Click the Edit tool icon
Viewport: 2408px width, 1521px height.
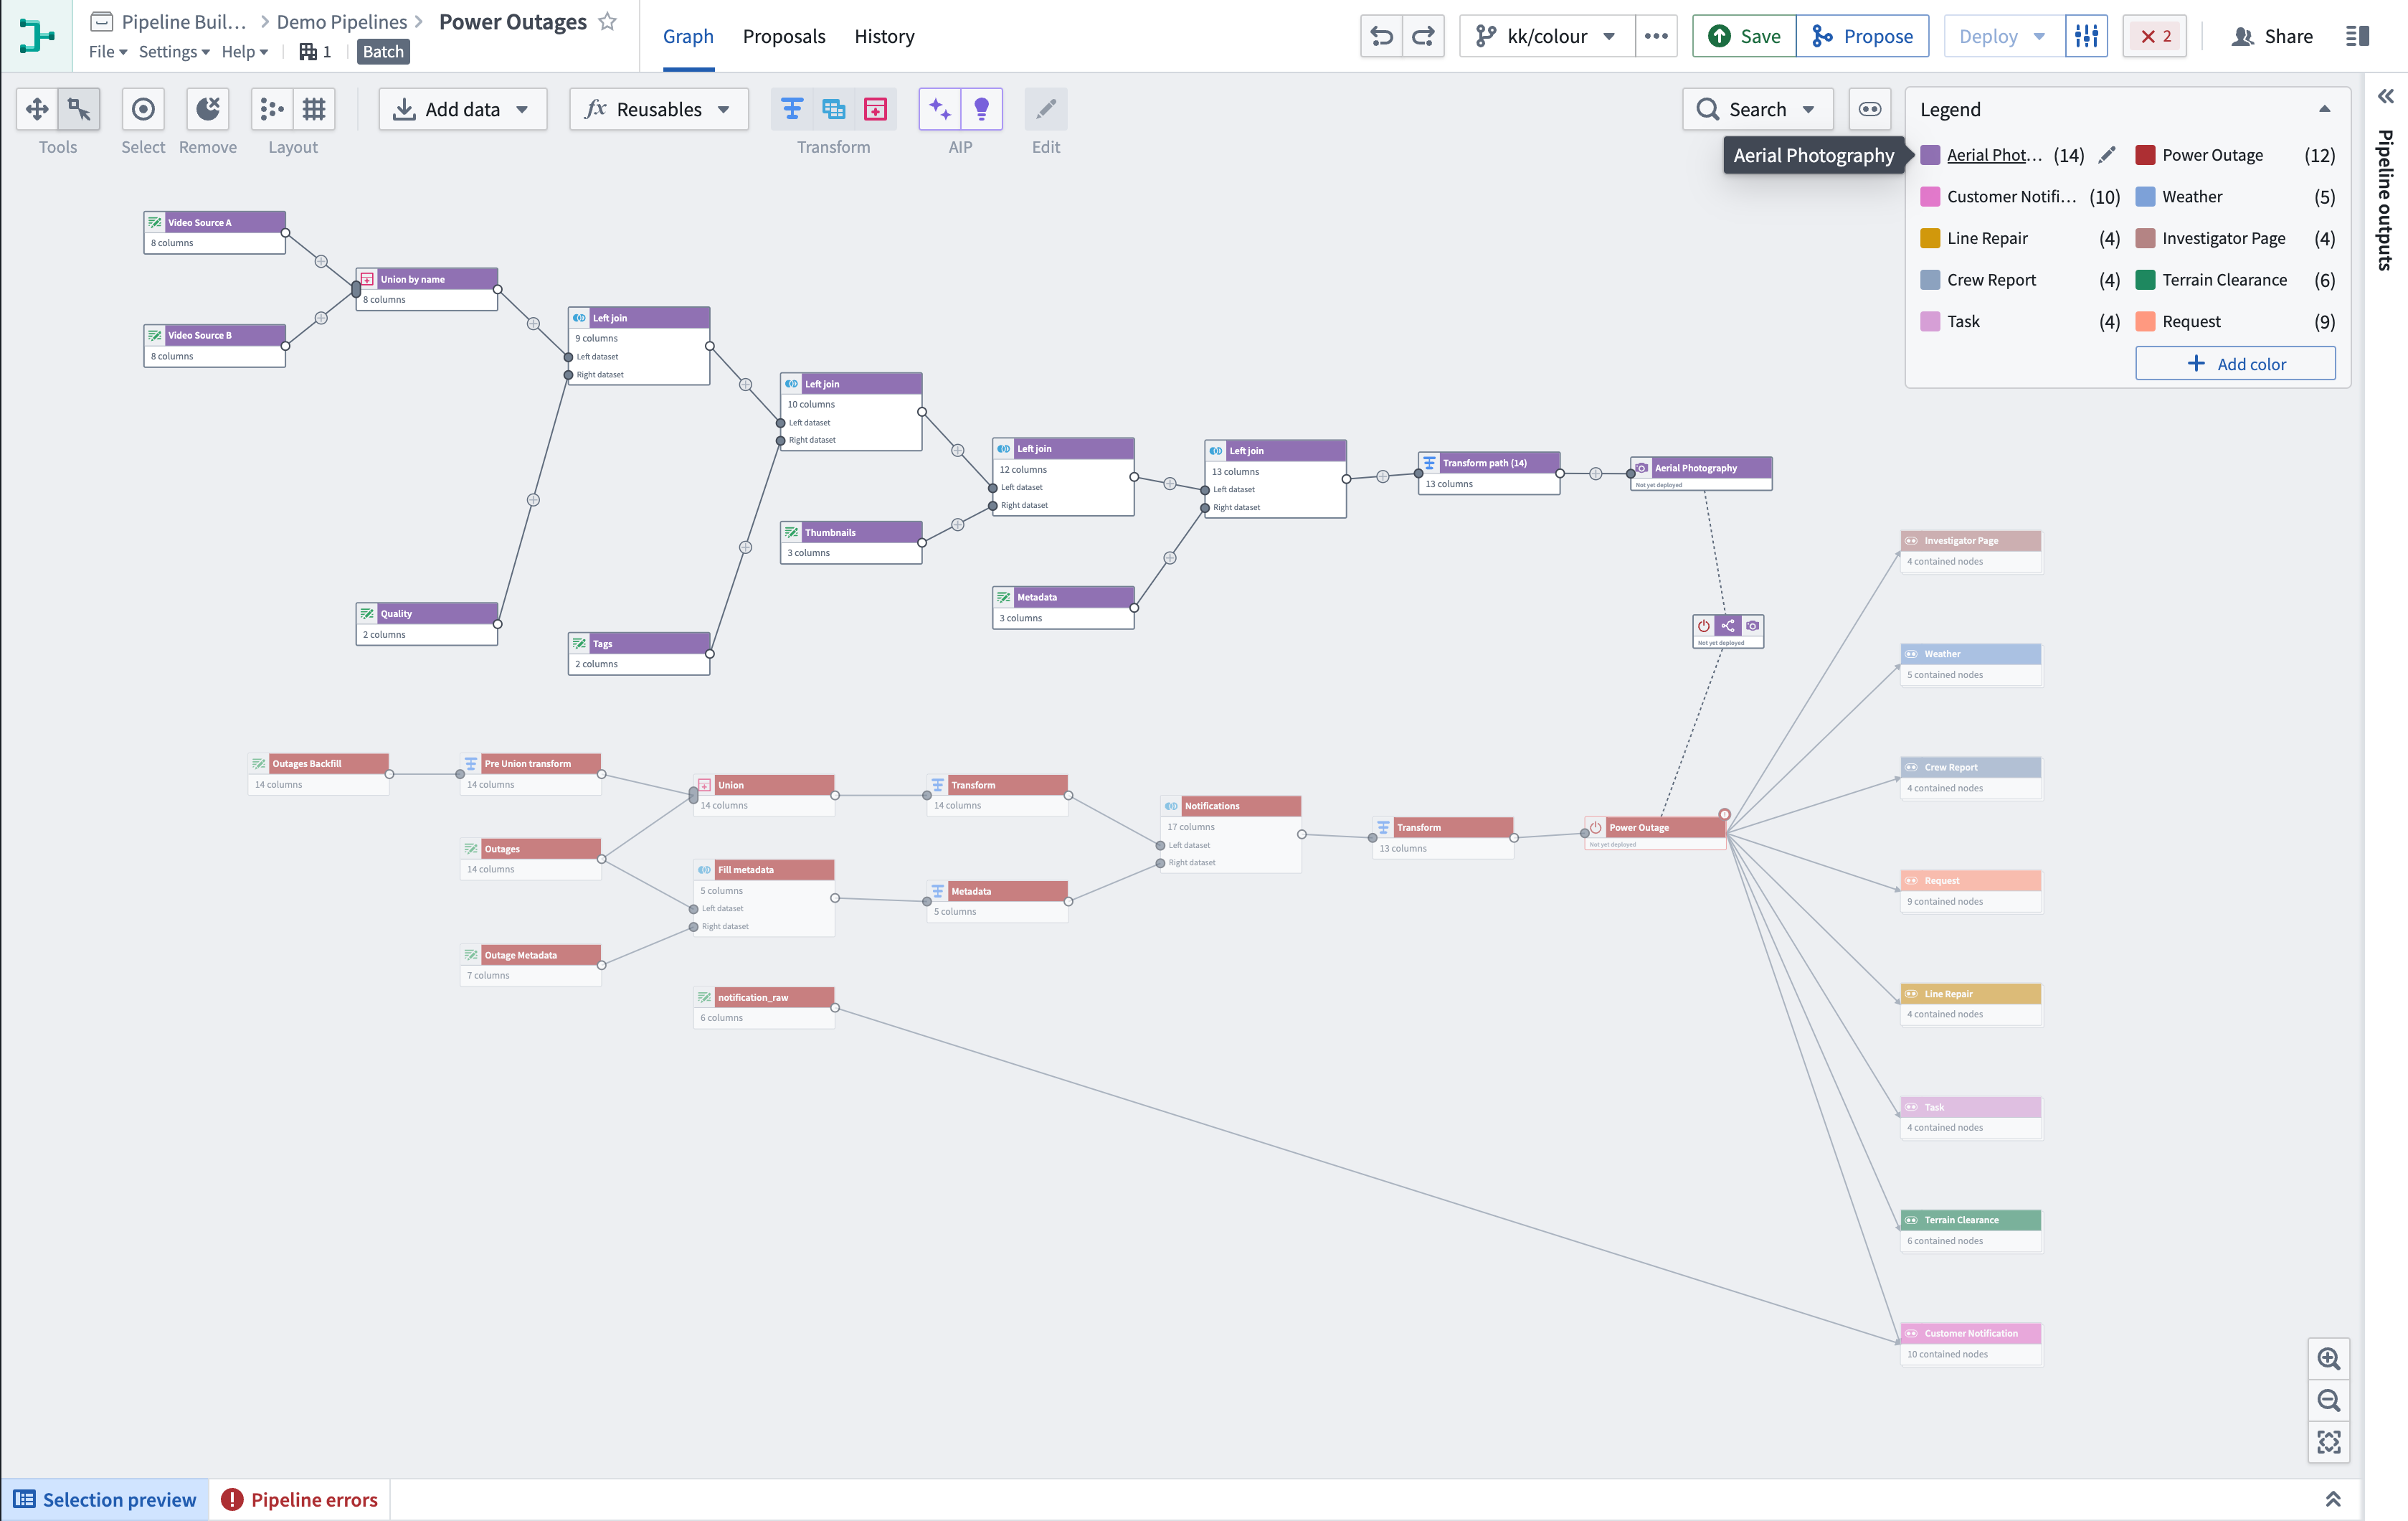point(1046,108)
